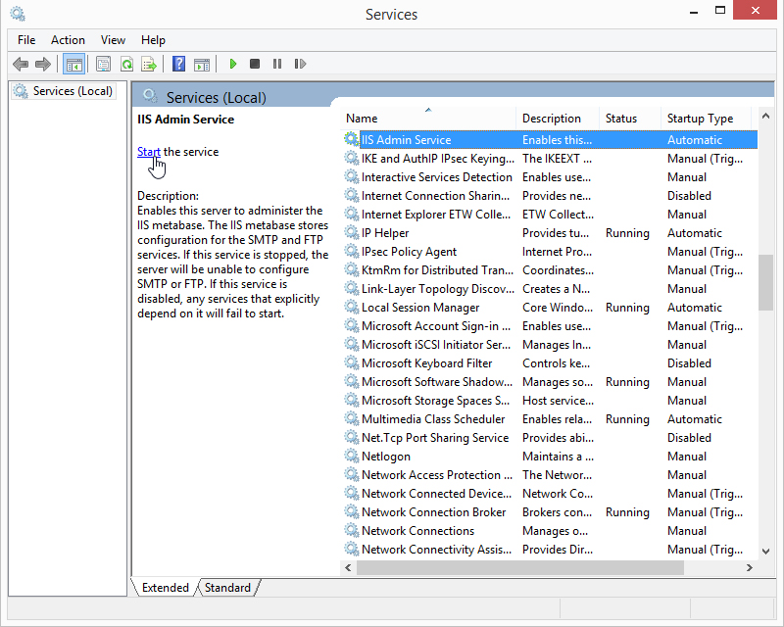The width and height of the screenshot is (784, 627).
Task: Select the IKE and AuthIP IPsec Keying row
Action: click(x=550, y=159)
